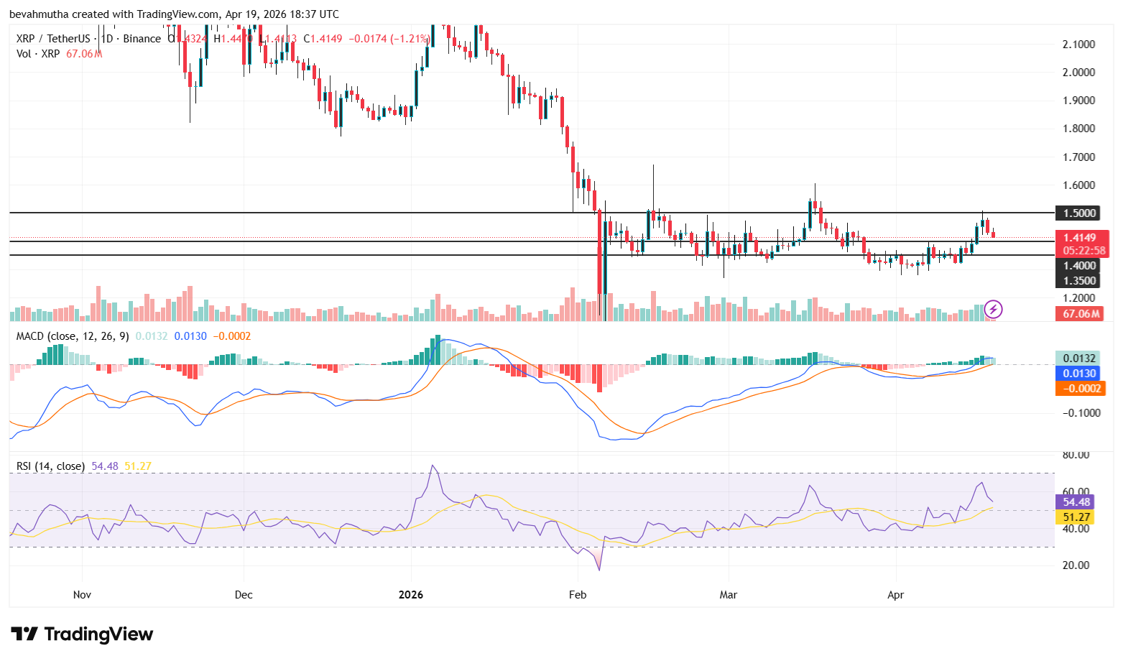Viewport: 1123px width, 661px height.
Task: Click the Binance exchange label
Action: [141, 38]
